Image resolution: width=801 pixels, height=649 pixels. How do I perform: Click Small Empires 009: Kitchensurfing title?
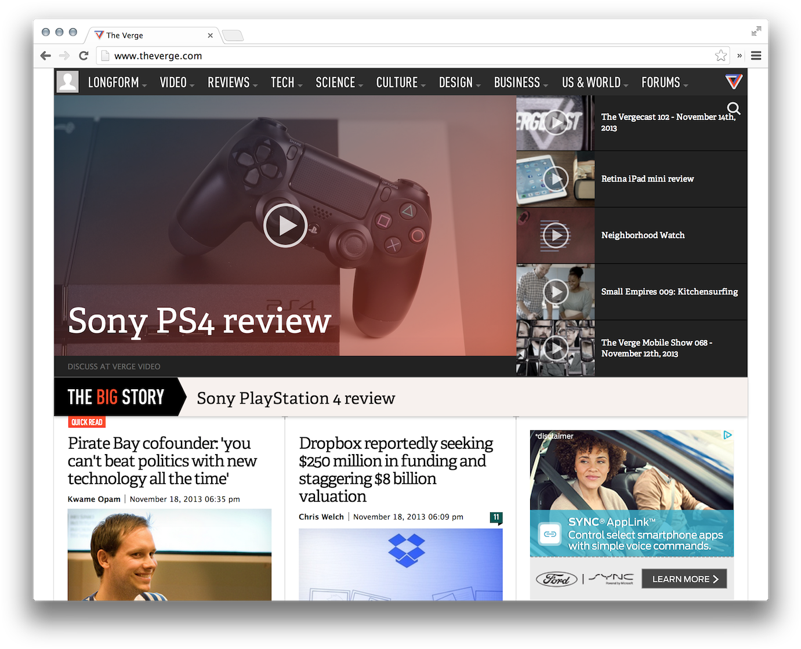pyautogui.click(x=669, y=291)
